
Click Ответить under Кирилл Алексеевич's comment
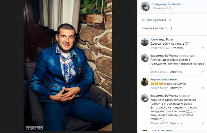click(176, 88)
